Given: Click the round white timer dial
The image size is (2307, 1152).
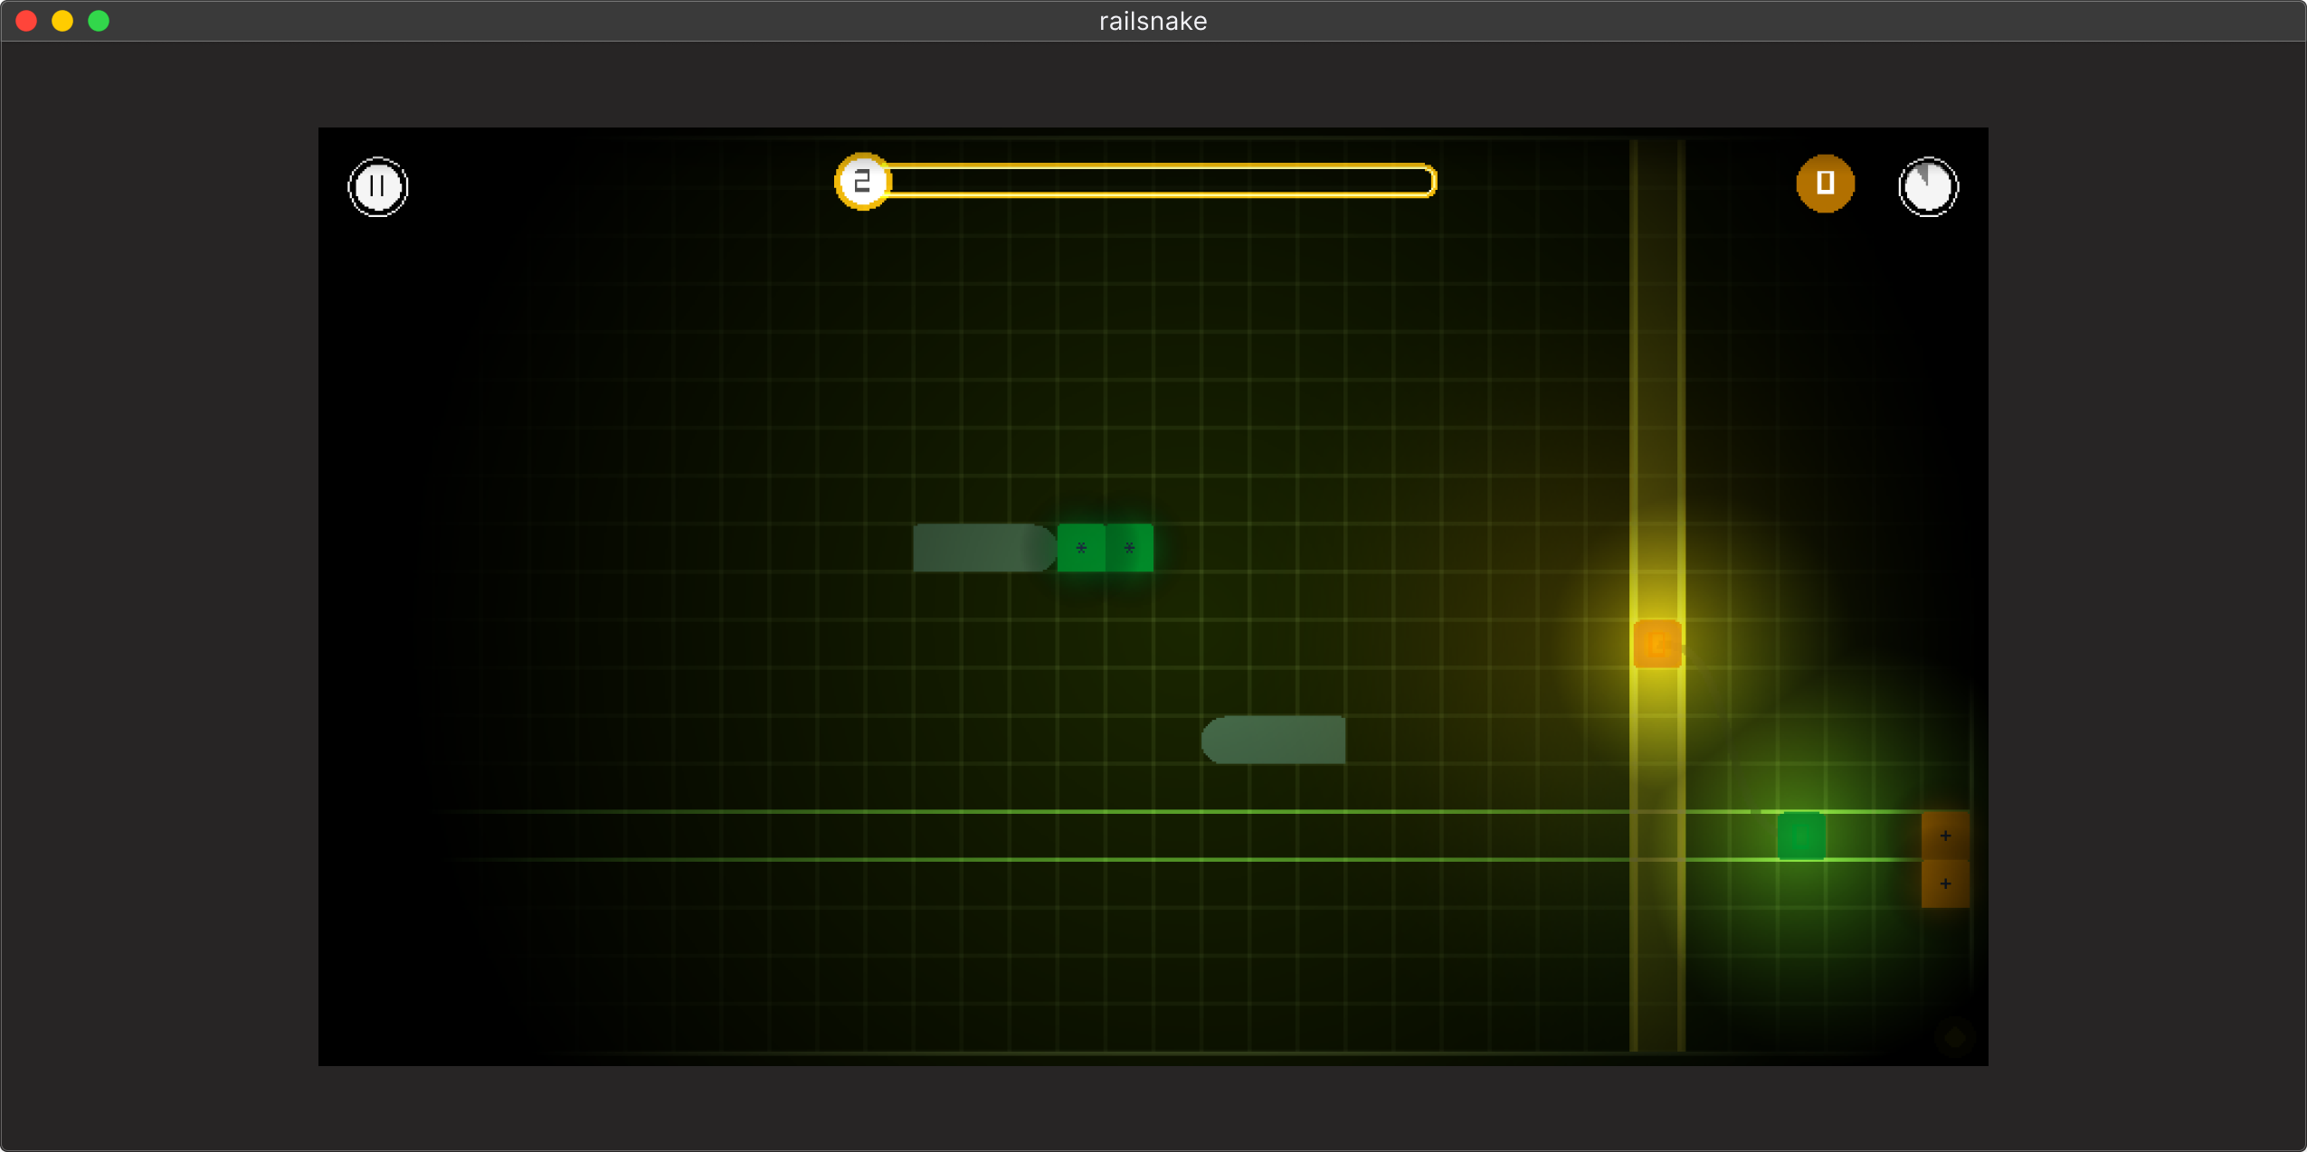Looking at the screenshot, I should 1928,187.
